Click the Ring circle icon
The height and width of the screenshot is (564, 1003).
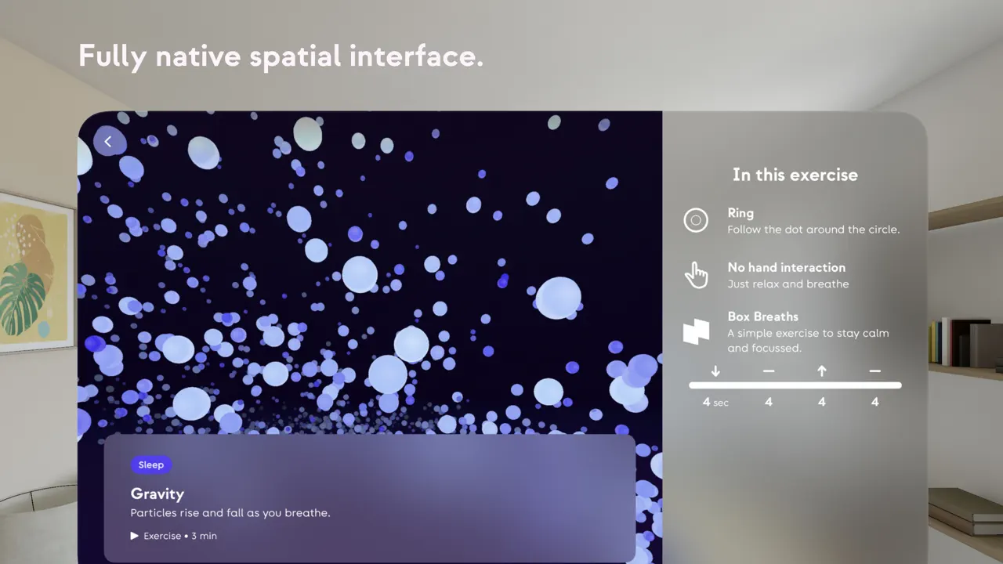tap(696, 221)
